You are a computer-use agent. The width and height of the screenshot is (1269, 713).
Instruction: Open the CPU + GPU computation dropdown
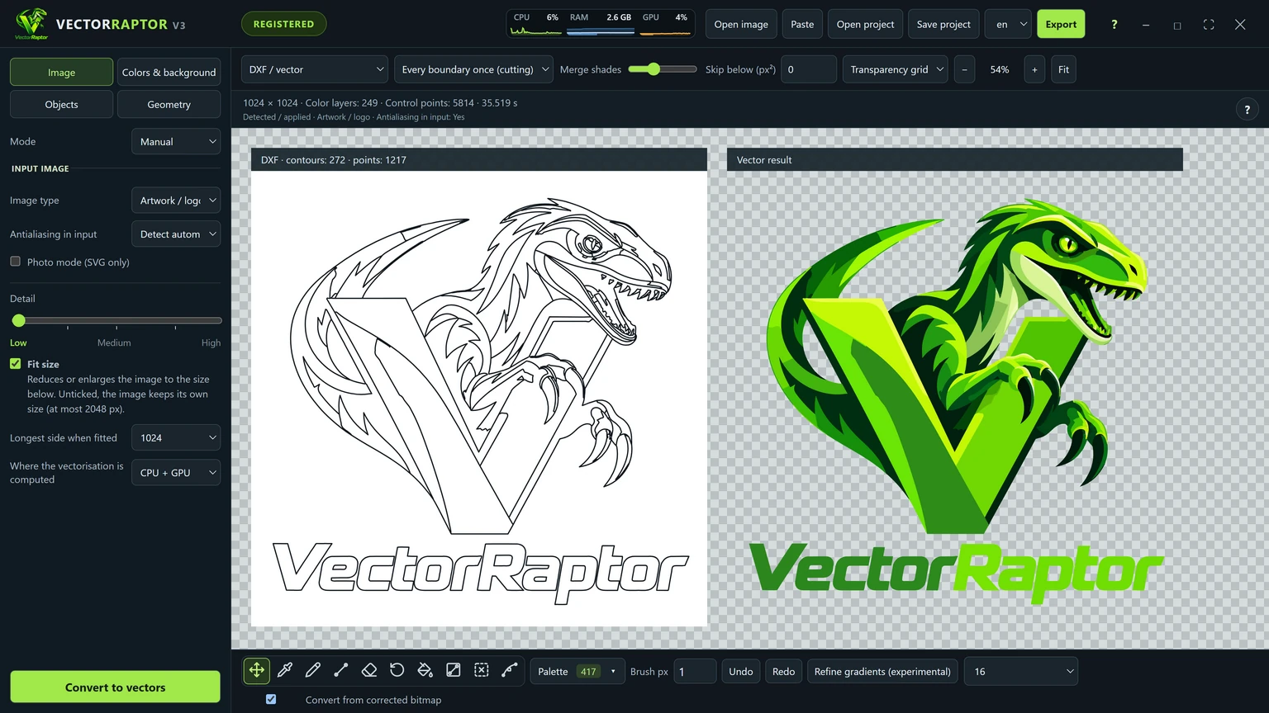pos(176,472)
